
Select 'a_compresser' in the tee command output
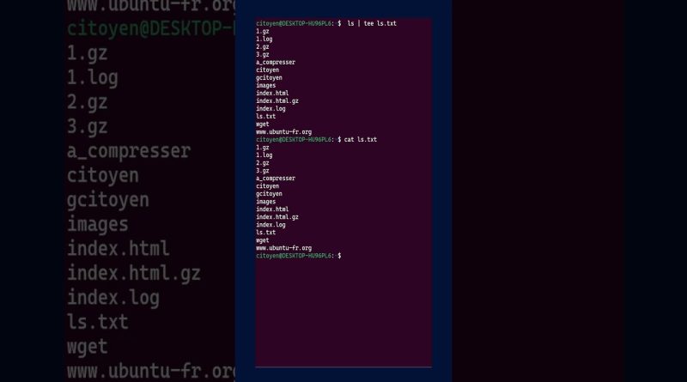click(x=276, y=62)
